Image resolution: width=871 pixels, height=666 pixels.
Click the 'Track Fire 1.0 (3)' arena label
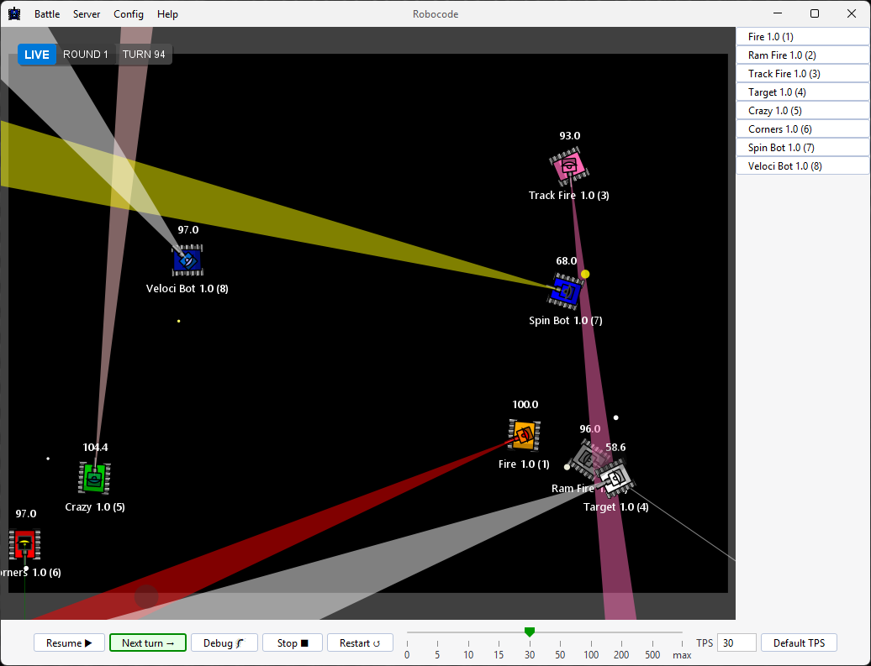569,196
